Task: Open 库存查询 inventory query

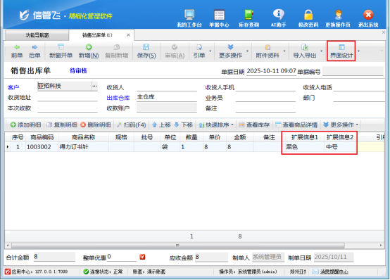Action: point(249,18)
